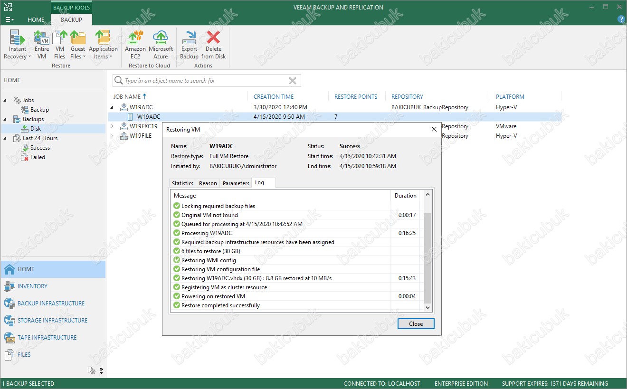Screen dimensions: 627x389
Task: Click Delete from Disk
Action: 213,45
